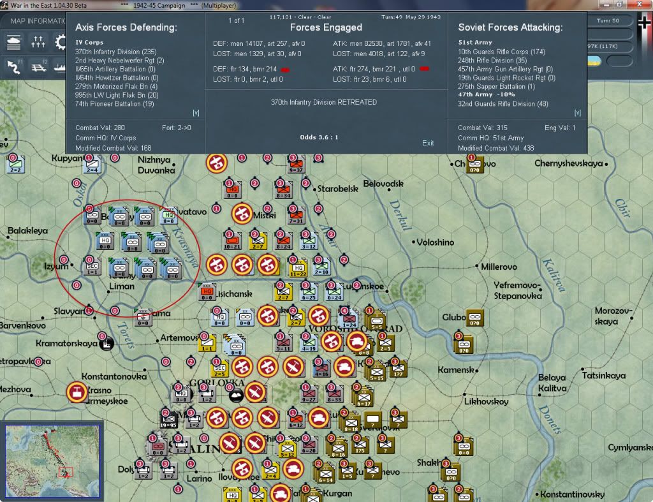Click the Odds 3.6 : 1 text
The image size is (653, 502).
coord(319,137)
